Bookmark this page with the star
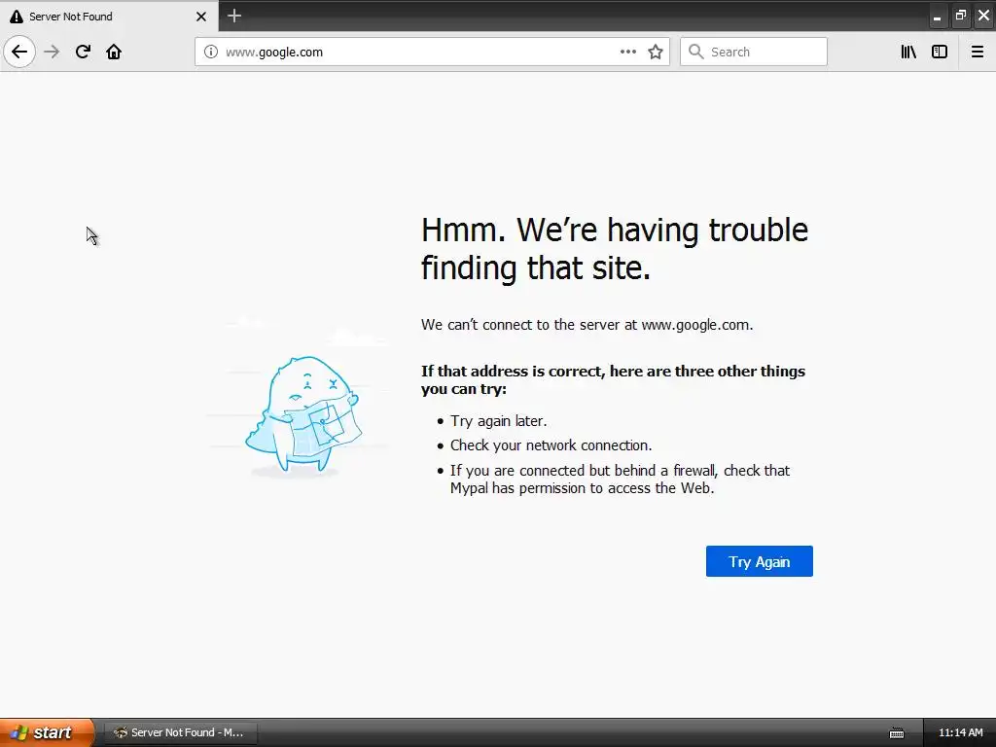The image size is (996, 747). [x=656, y=52]
